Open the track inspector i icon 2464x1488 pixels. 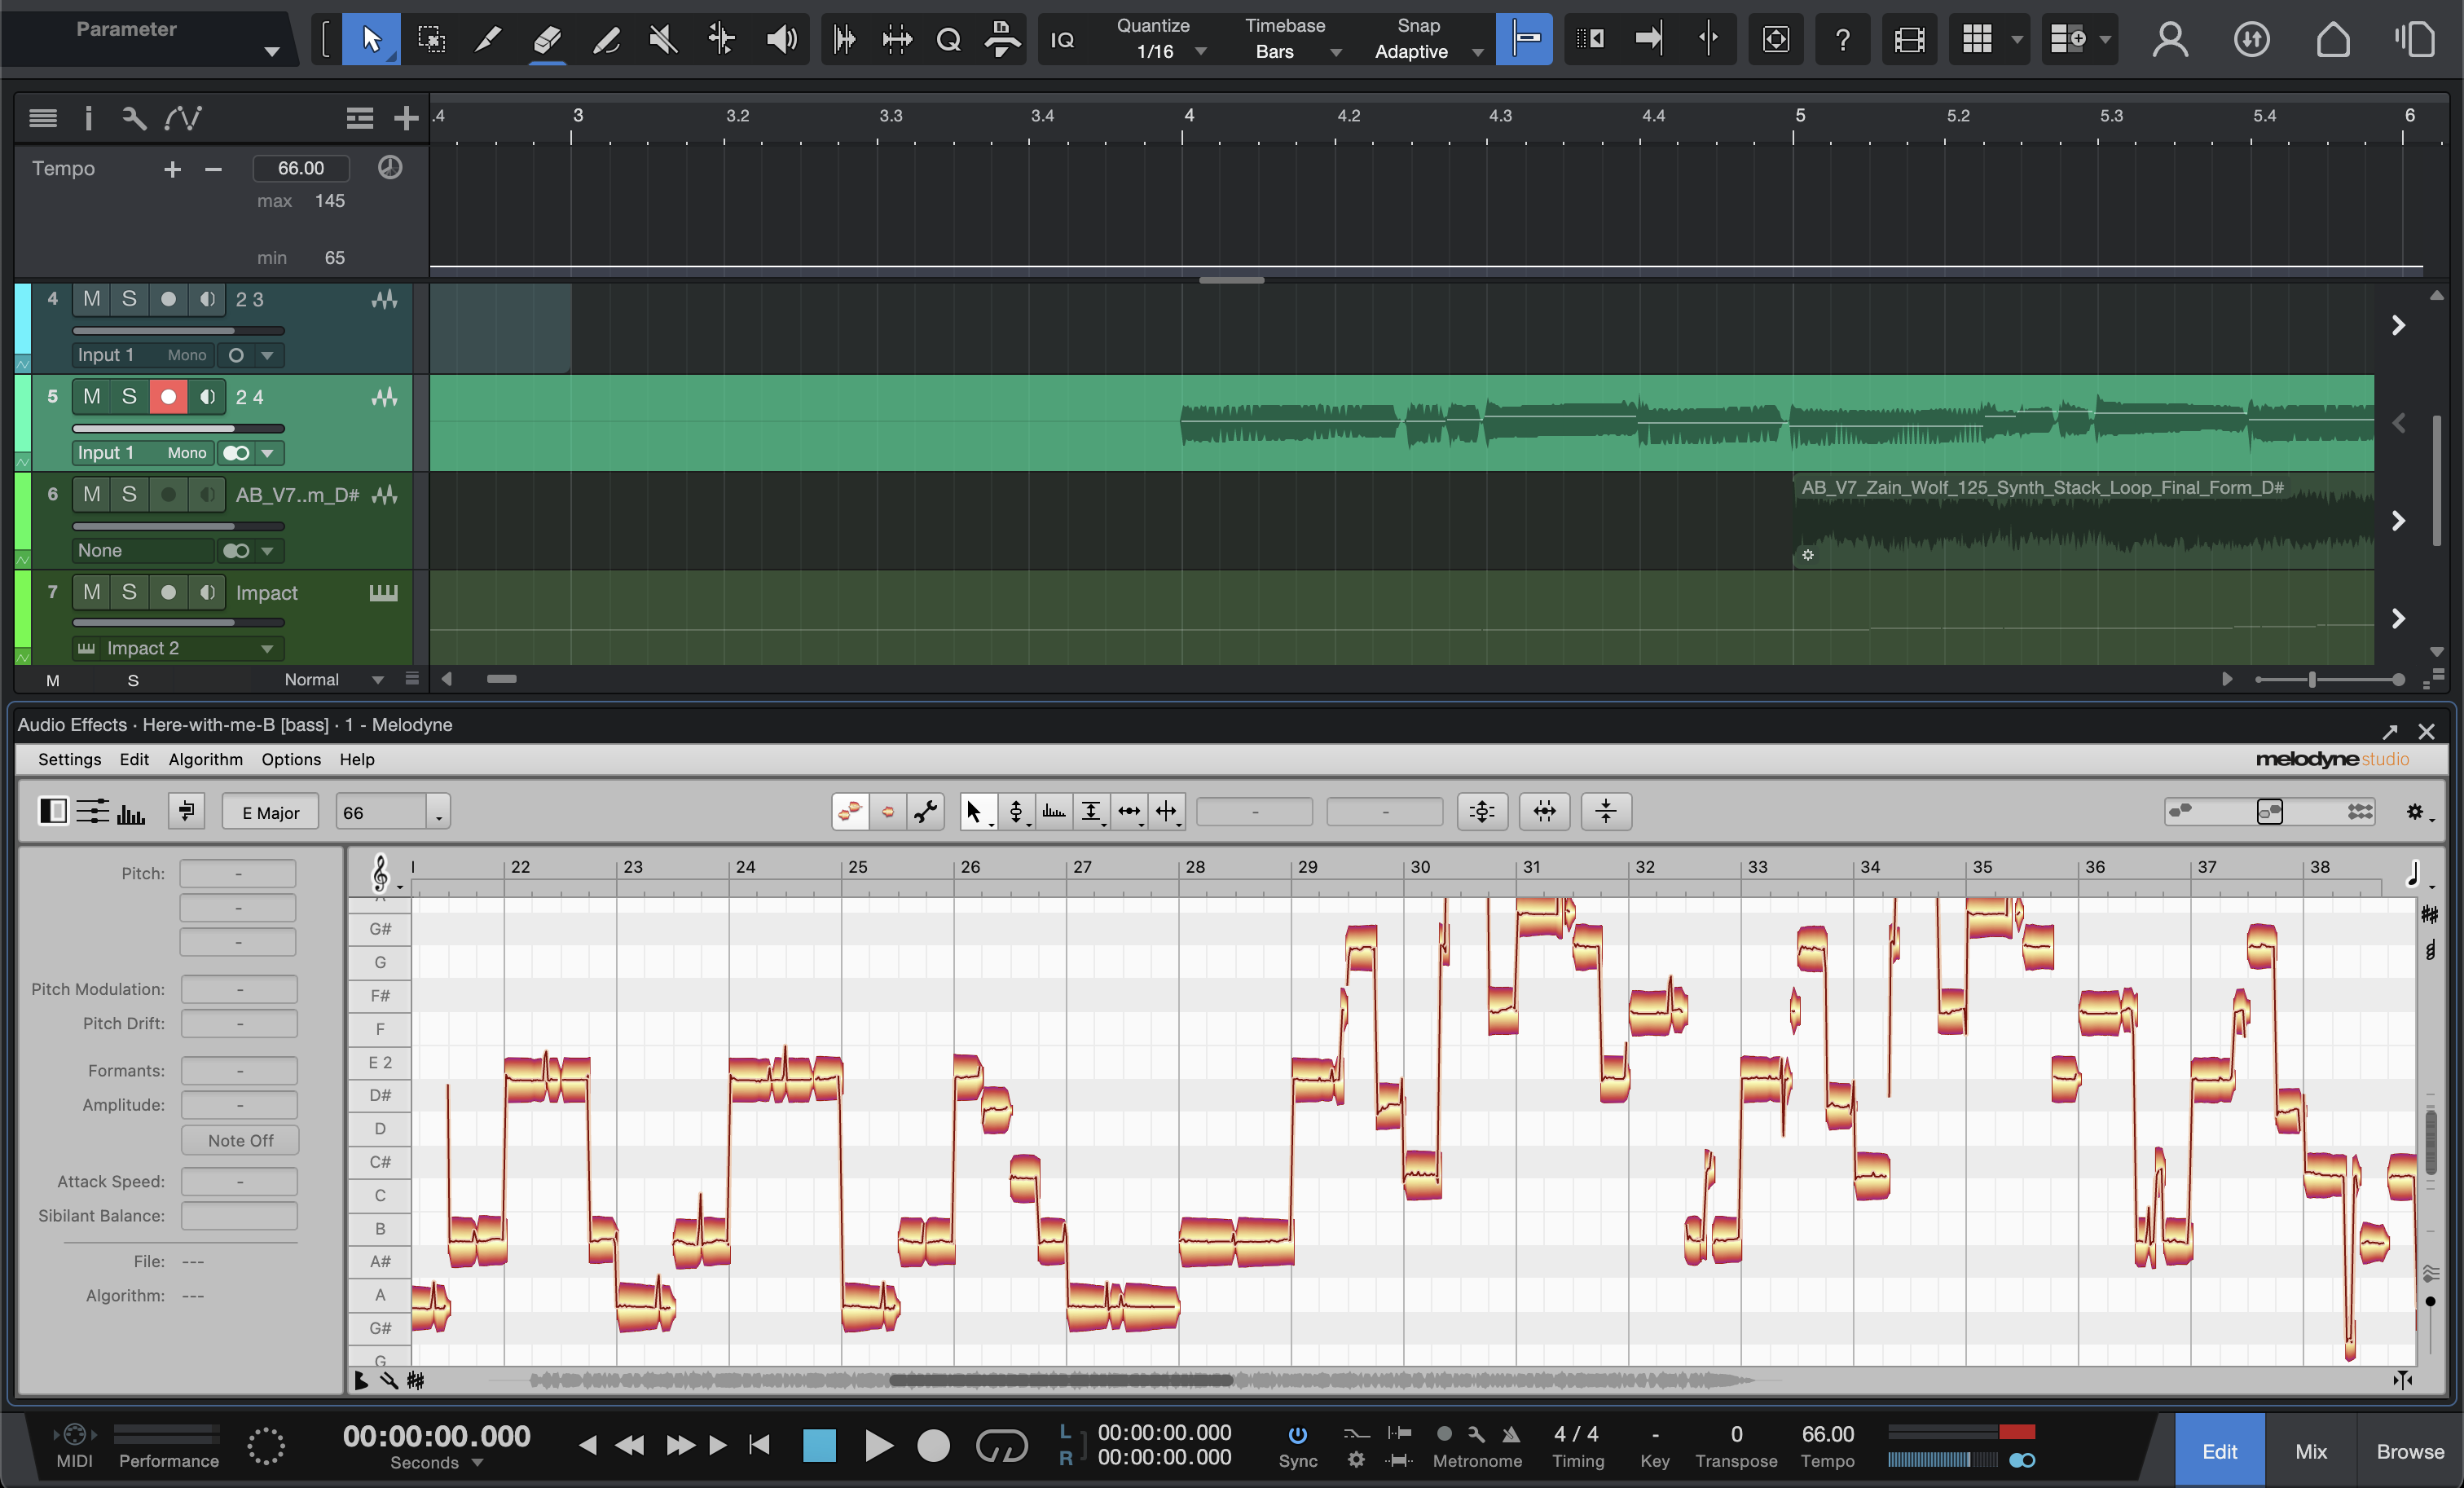pos(88,118)
